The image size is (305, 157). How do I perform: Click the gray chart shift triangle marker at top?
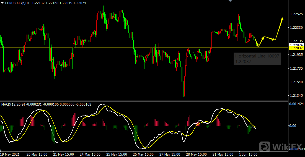(229, 1)
